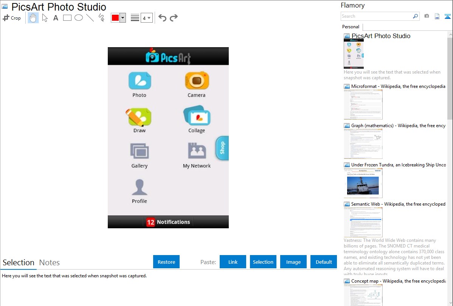453x306 pixels.
Task: Click the Shop side tab
Action: [222, 148]
